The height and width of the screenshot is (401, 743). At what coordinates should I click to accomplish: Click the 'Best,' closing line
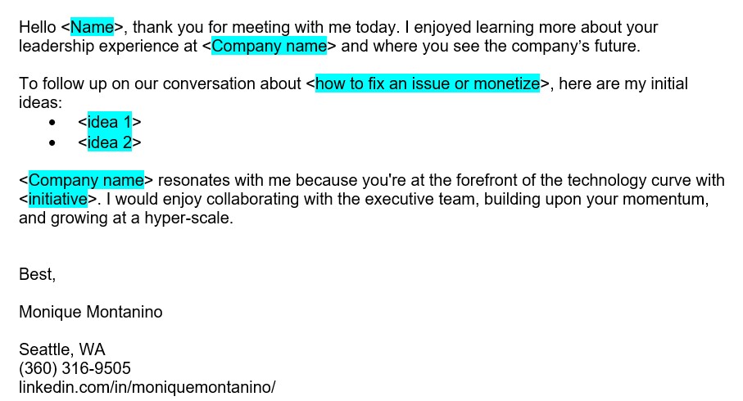[x=37, y=275]
